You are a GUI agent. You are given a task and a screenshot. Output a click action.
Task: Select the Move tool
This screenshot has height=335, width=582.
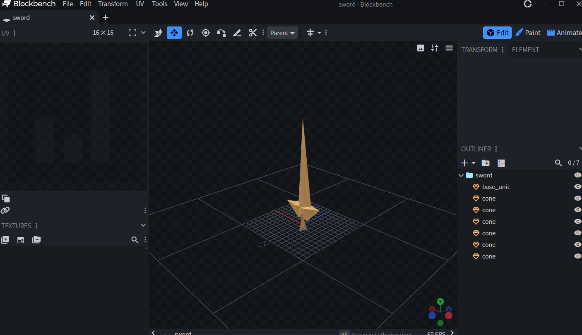pyautogui.click(x=174, y=33)
